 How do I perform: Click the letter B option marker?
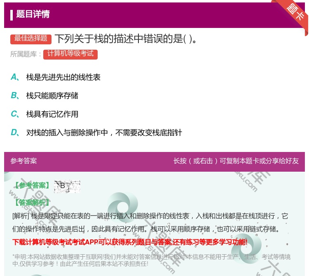[15, 96]
